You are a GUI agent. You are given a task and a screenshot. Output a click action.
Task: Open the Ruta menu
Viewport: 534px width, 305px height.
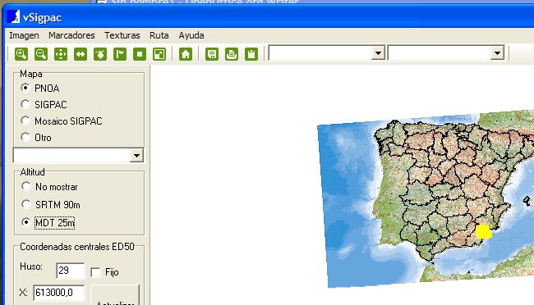159,35
